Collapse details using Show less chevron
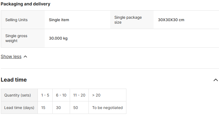 (x=25, y=57)
